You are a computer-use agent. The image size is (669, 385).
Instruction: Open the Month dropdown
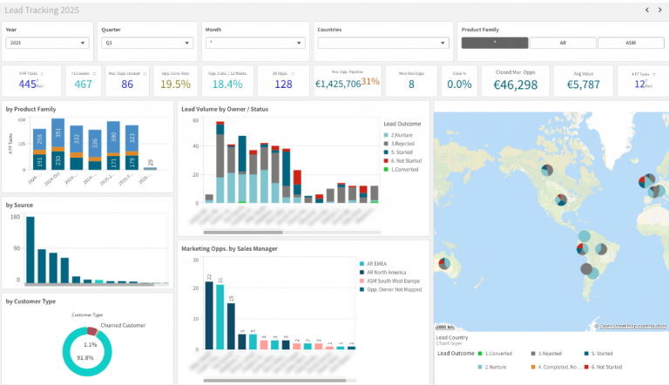(x=255, y=43)
